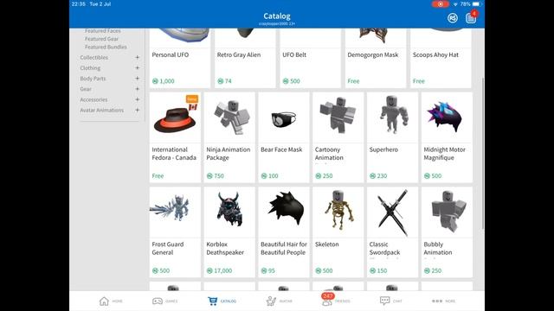Select Featured Bundles in sidebar
This screenshot has height=311, width=554.
pos(106,47)
